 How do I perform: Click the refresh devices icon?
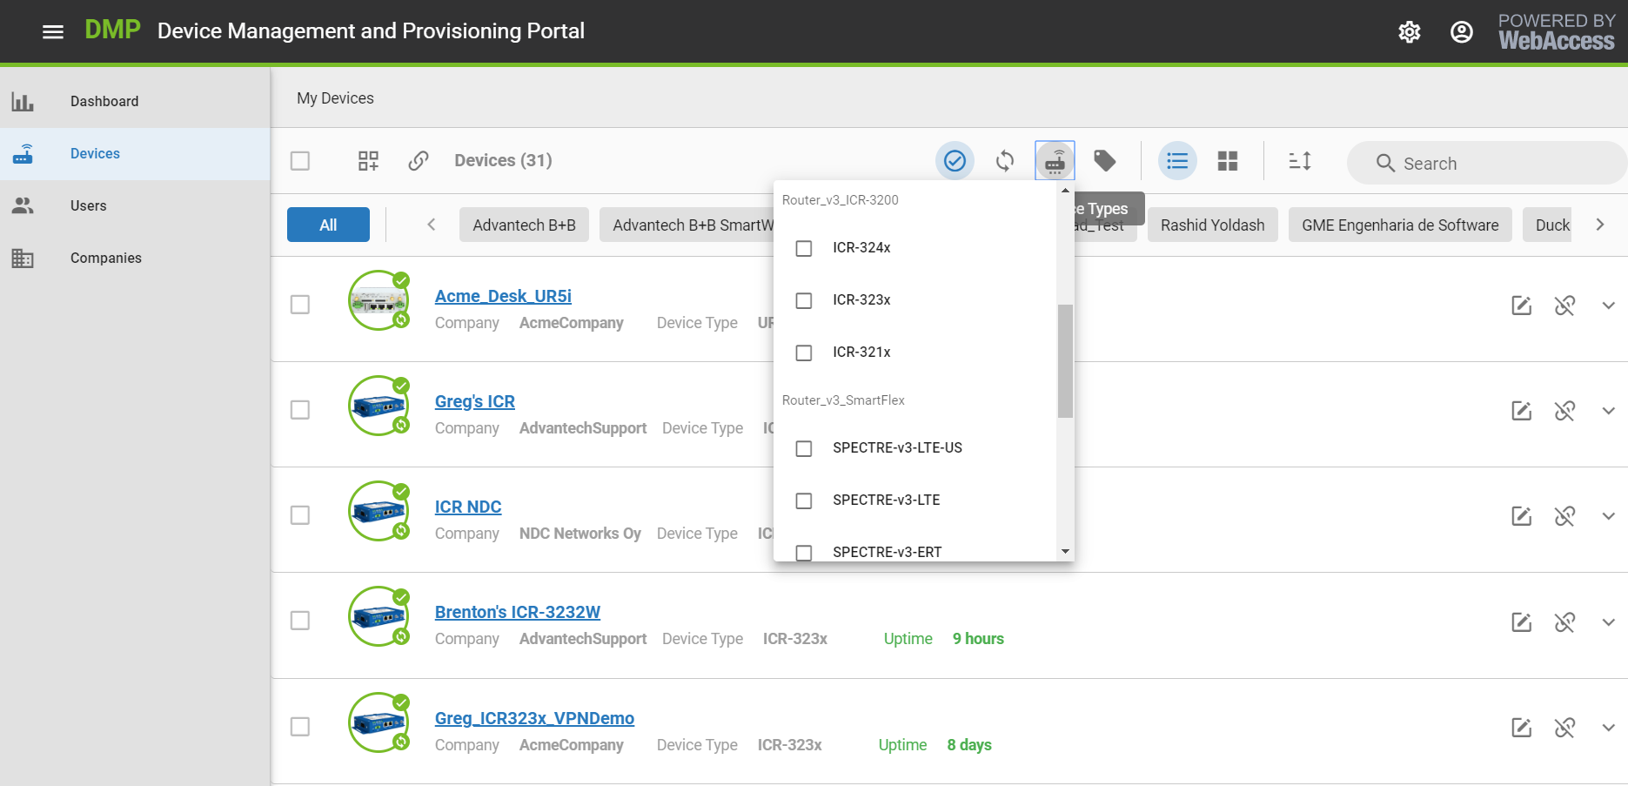(1005, 161)
